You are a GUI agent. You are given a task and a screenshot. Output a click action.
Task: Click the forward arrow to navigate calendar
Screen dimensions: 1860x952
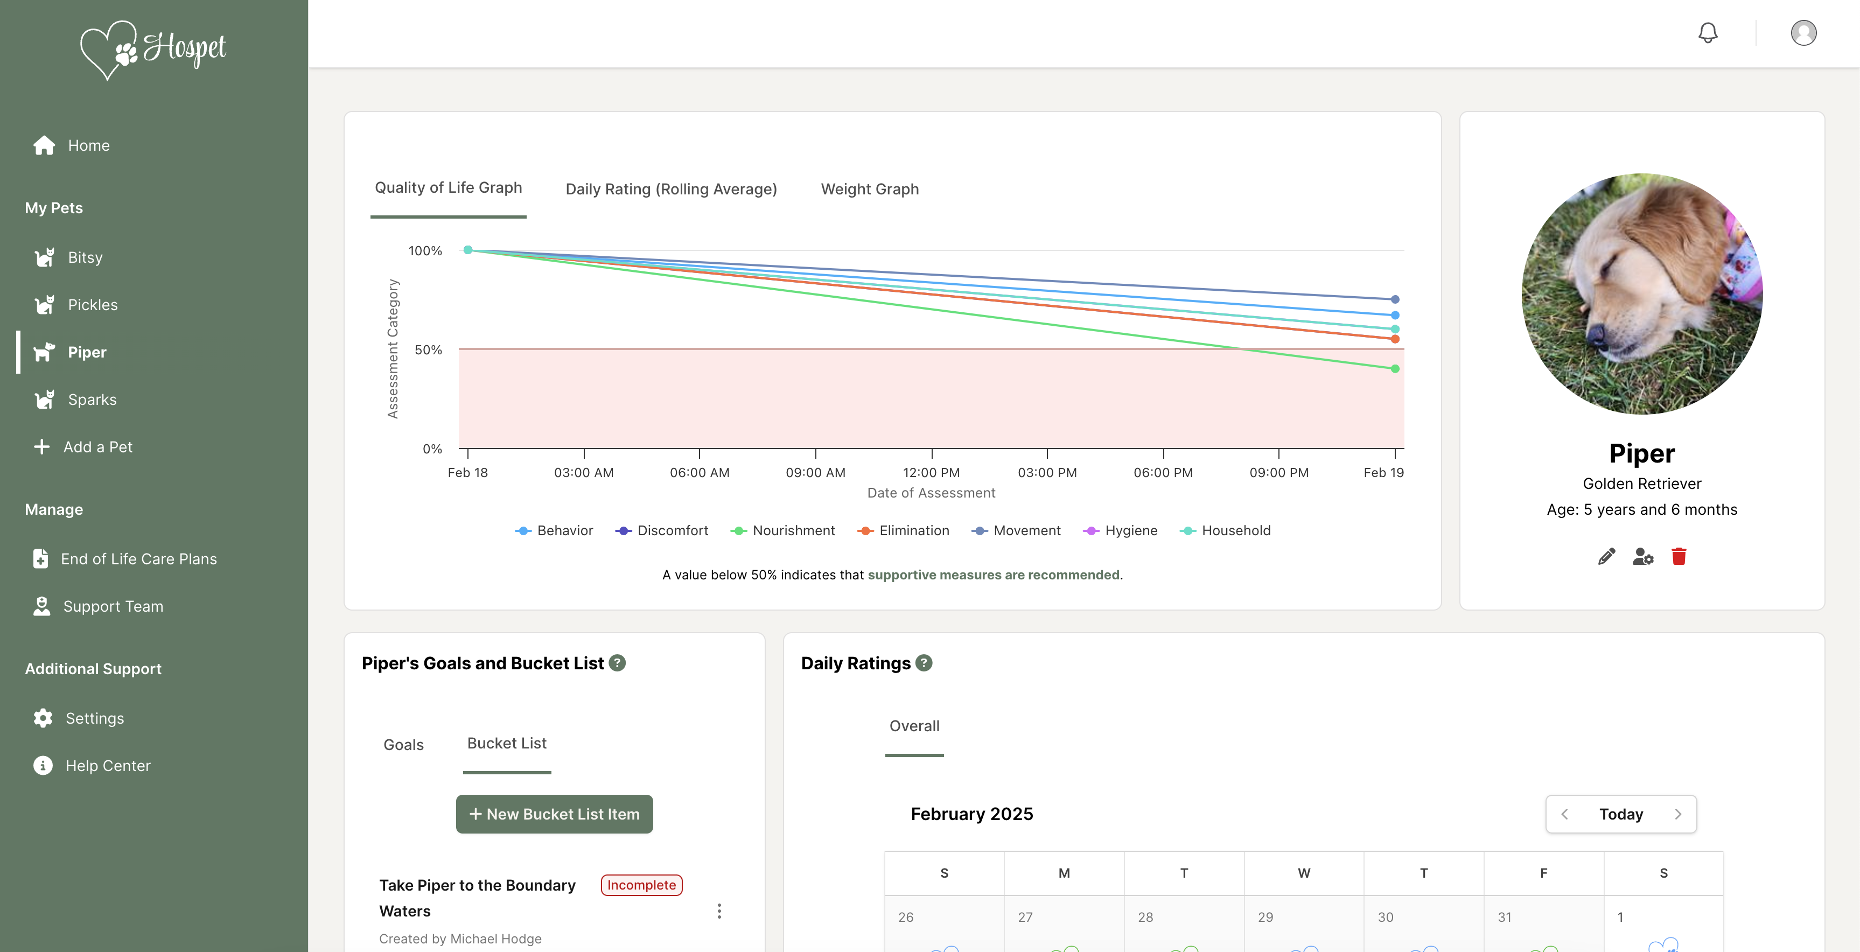(1677, 813)
